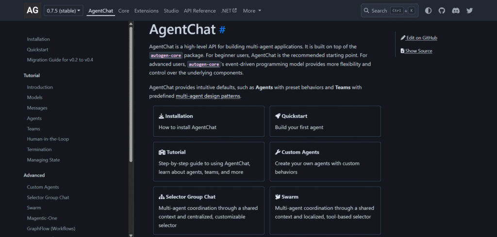Click the external-link icon next to .NET
This screenshot has height=237, width=497.
pos(234,11)
